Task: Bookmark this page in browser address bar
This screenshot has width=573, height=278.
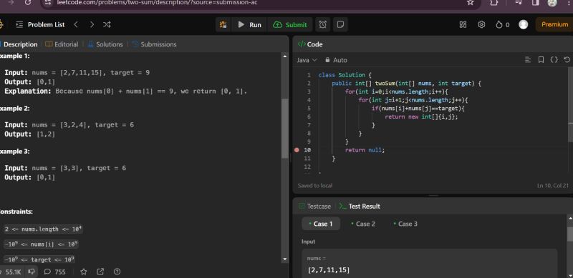Action: (471, 3)
